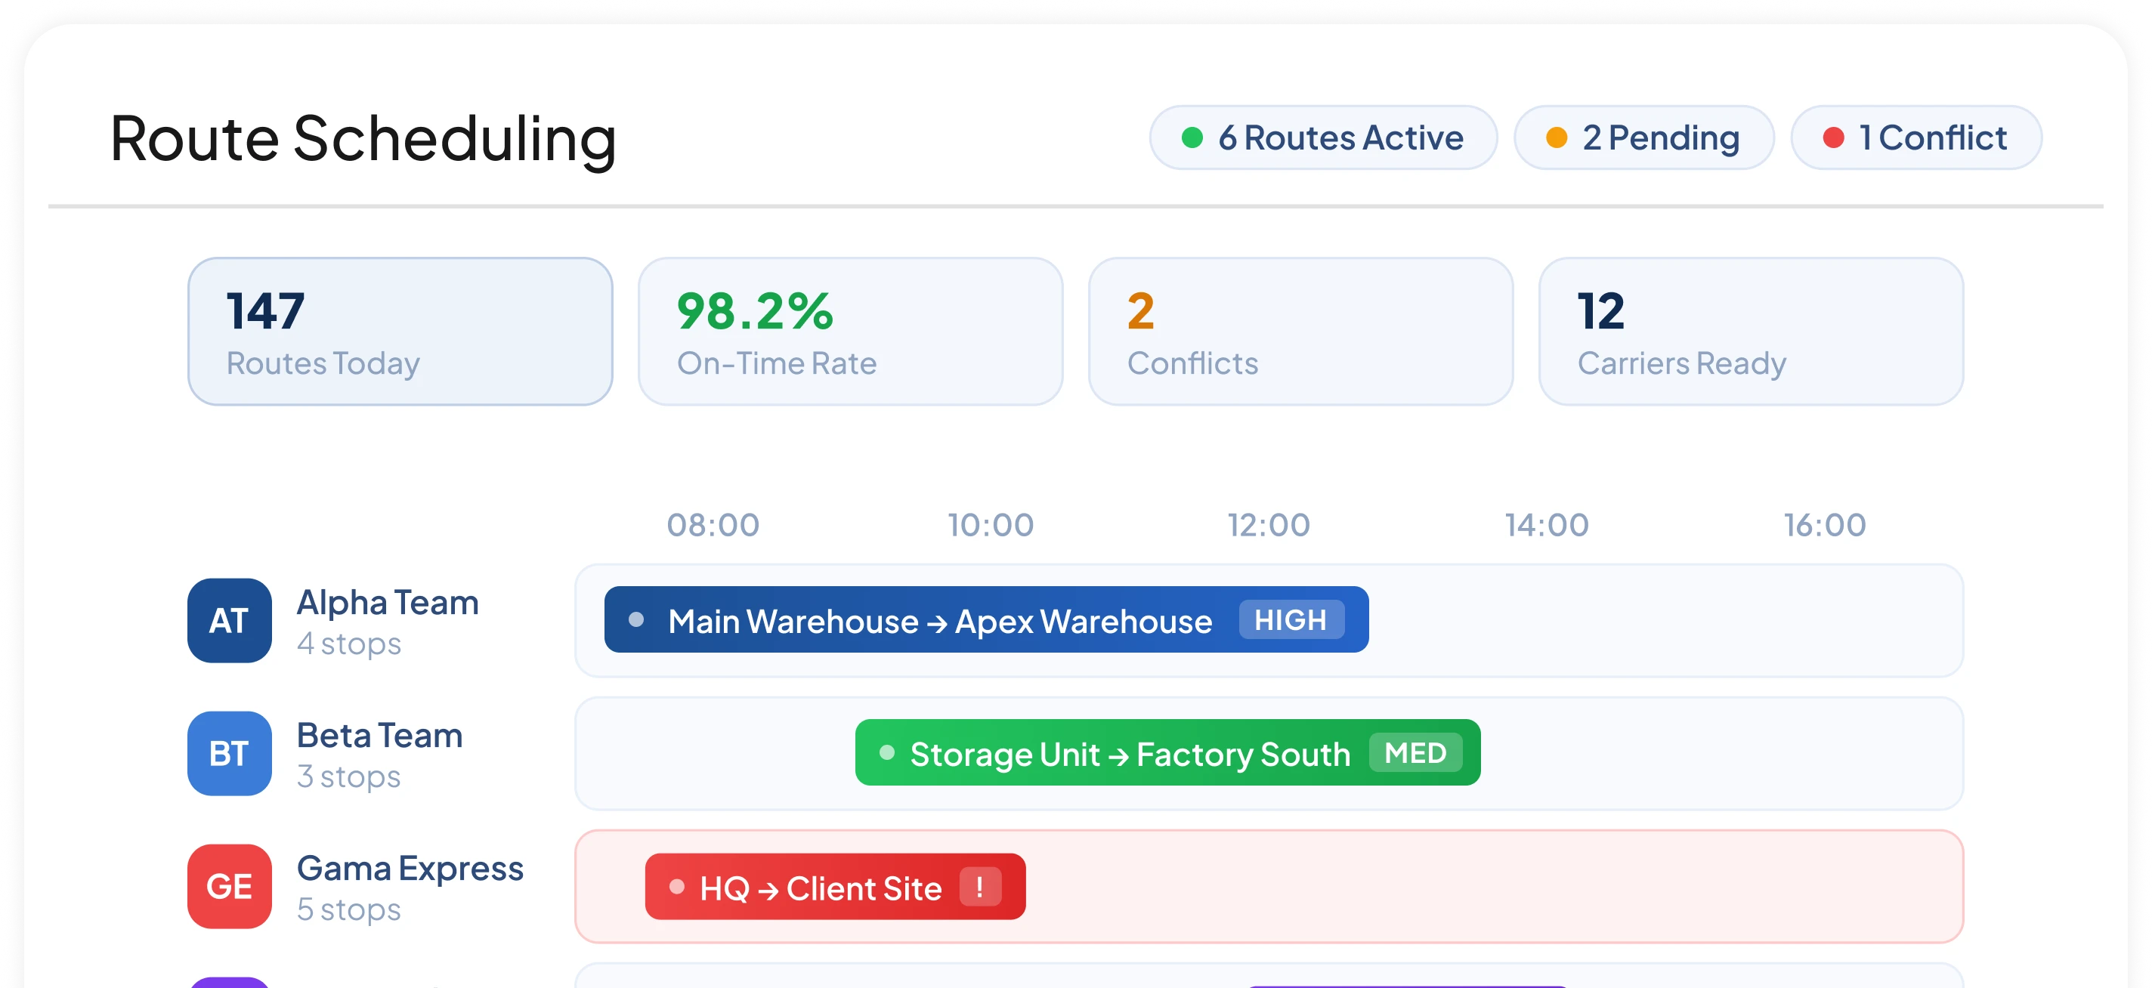
Task: Open the HQ to Client Site route
Action: pyautogui.click(x=836, y=887)
